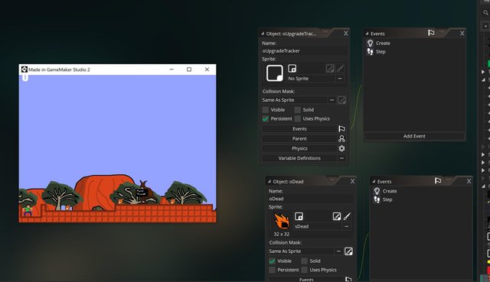
Task: Click the Add Event button
Action: click(414, 136)
